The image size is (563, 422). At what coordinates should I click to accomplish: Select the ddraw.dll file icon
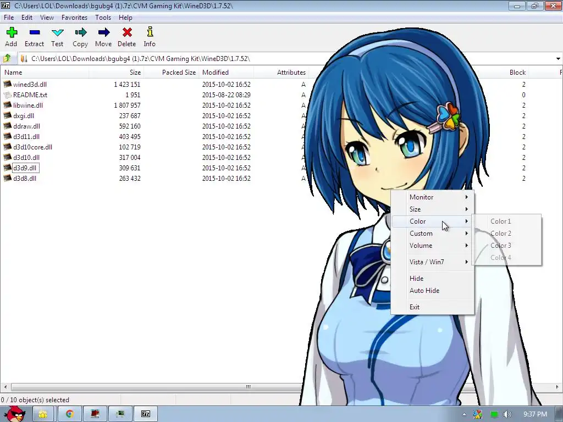pyautogui.click(x=7, y=126)
